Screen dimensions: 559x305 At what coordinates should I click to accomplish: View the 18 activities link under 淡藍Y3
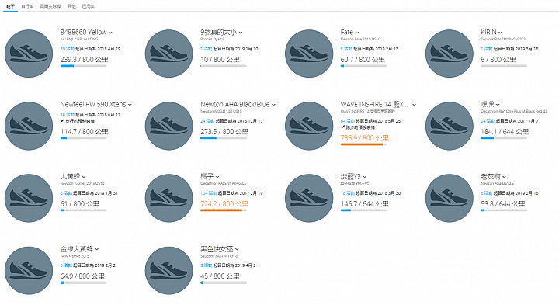[348, 193]
